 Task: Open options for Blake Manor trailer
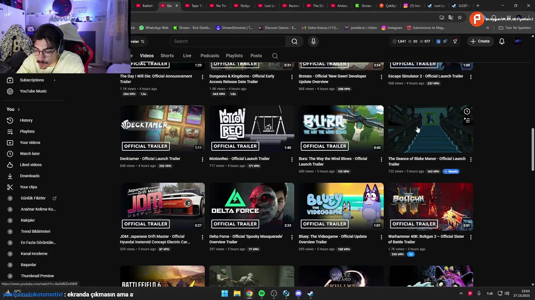(471, 159)
